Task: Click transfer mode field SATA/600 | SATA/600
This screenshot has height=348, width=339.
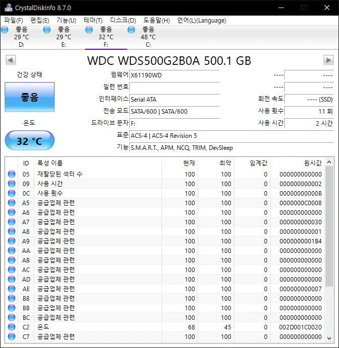Action: click(x=174, y=111)
